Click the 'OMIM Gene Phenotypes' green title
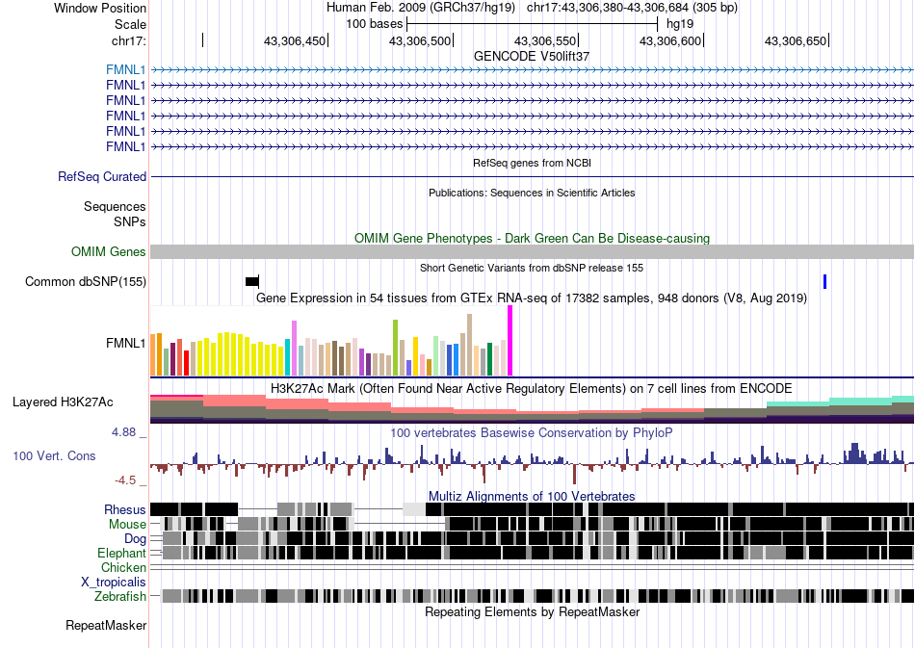Screen dimensions: 915x648 [x=532, y=238]
